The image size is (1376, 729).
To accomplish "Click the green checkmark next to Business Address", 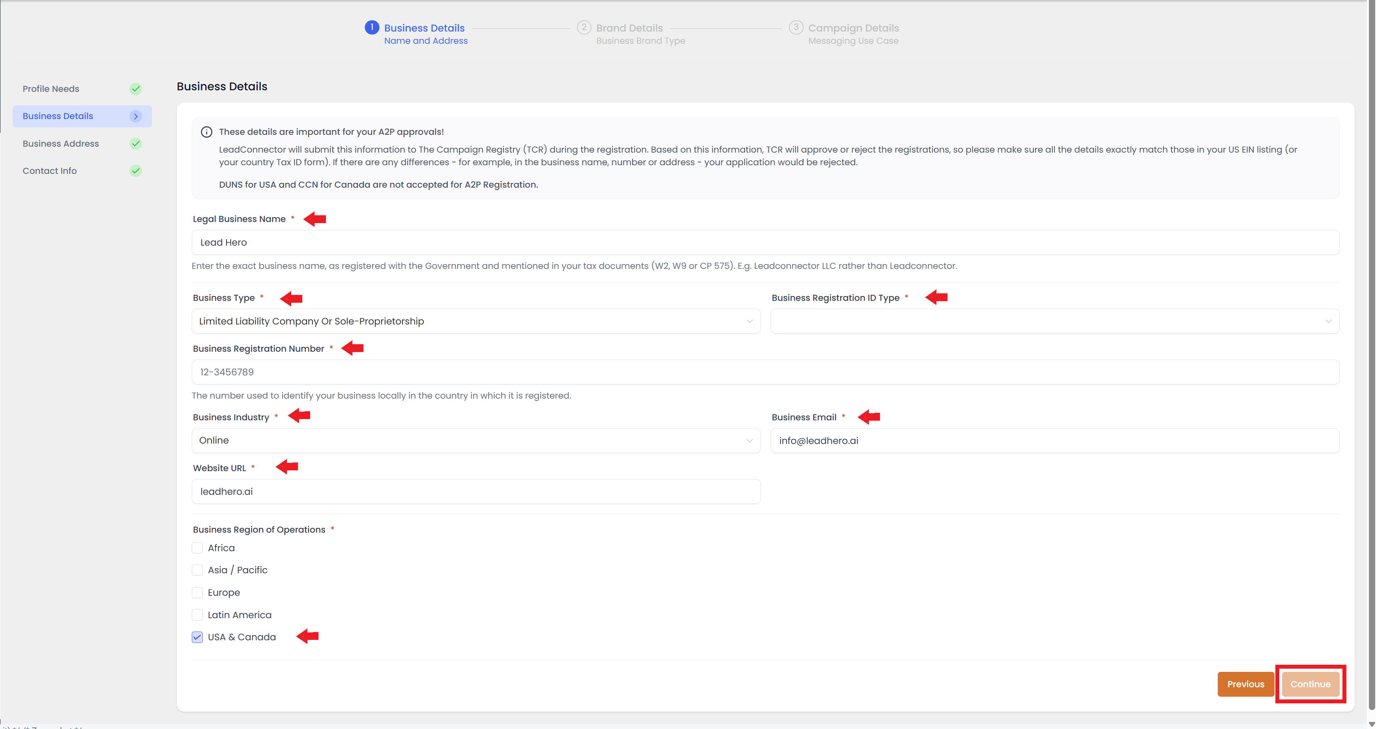I will pos(136,144).
